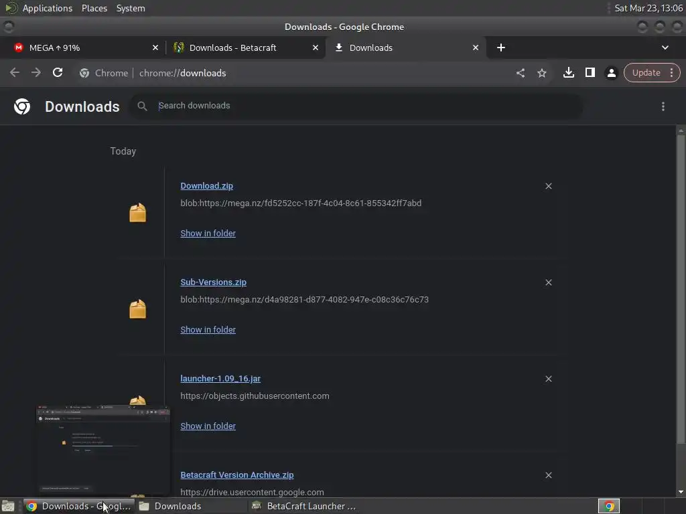The width and height of the screenshot is (686, 514).
Task: Click the forward navigation arrow
Action: point(36,72)
